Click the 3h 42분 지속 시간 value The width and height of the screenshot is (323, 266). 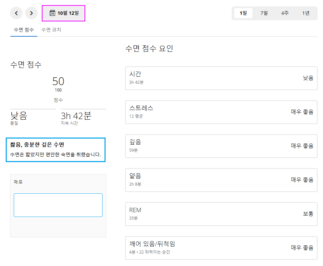76,116
